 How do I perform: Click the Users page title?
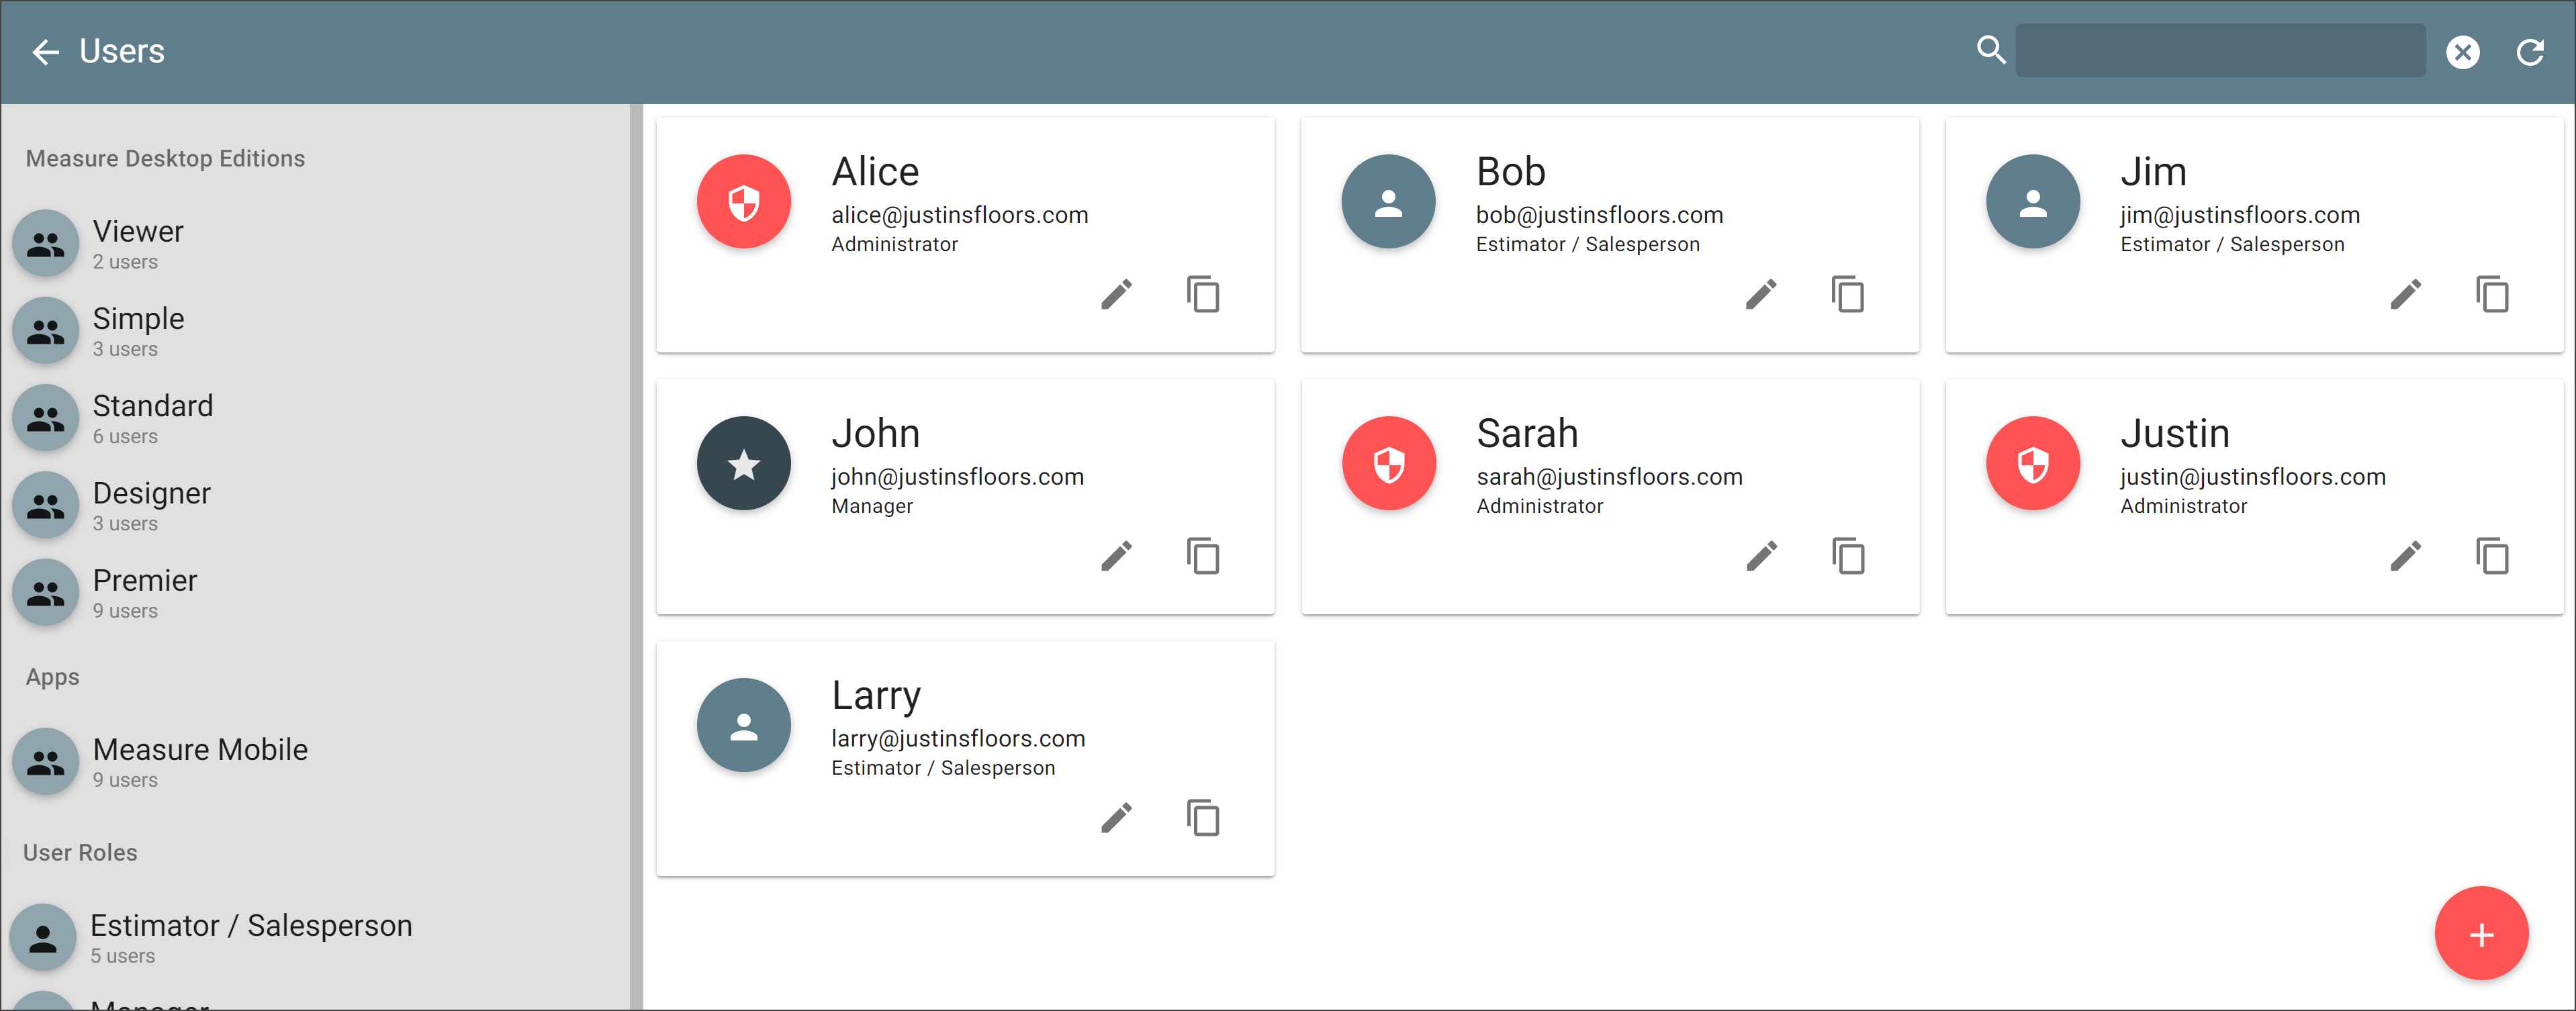pyautogui.click(x=122, y=51)
